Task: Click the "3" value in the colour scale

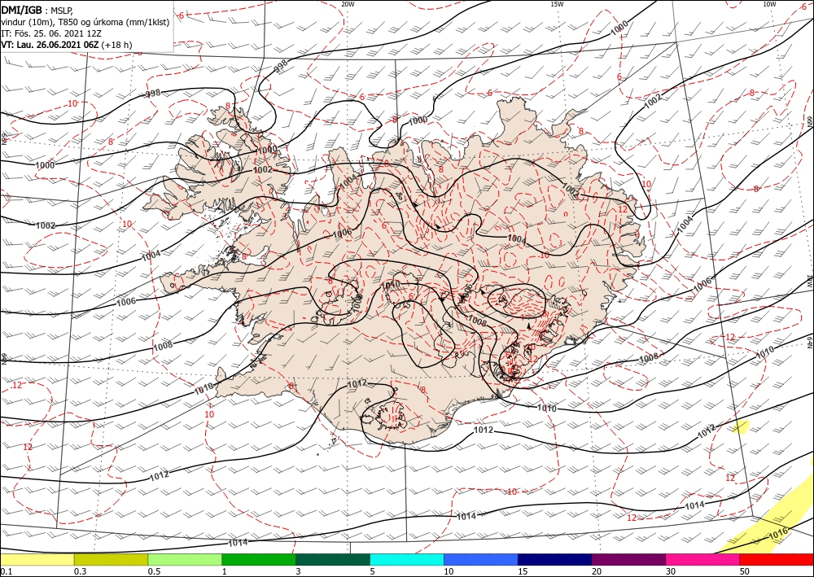Action: click(298, 572)
